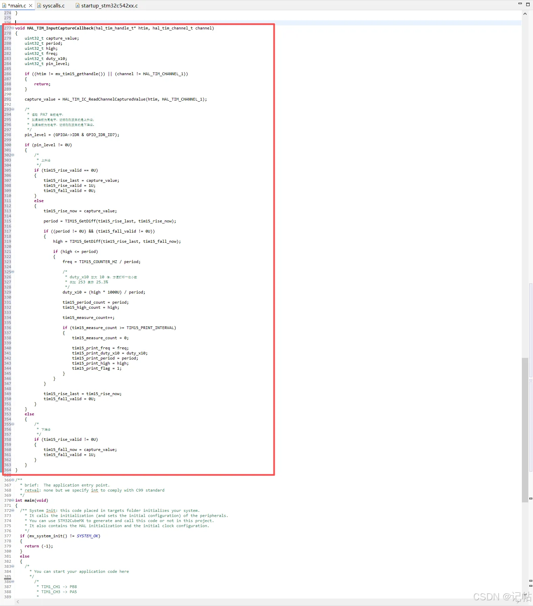
Task: Collapse the comment block at line 302
Action: point(13,155)
